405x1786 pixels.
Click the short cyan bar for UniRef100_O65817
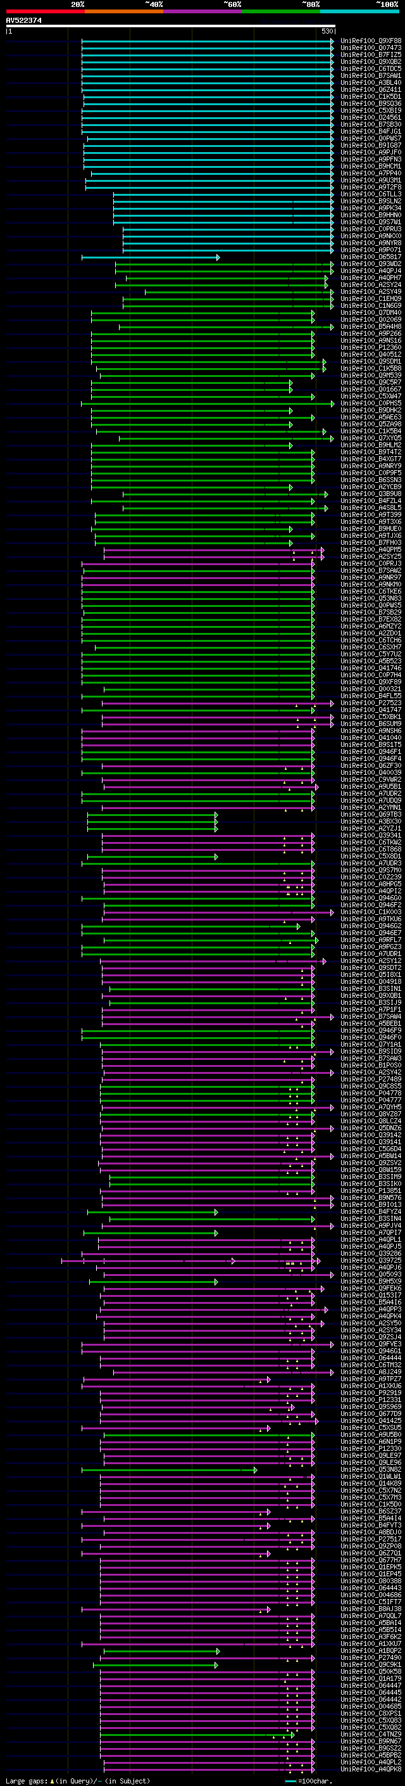[151, 257]
